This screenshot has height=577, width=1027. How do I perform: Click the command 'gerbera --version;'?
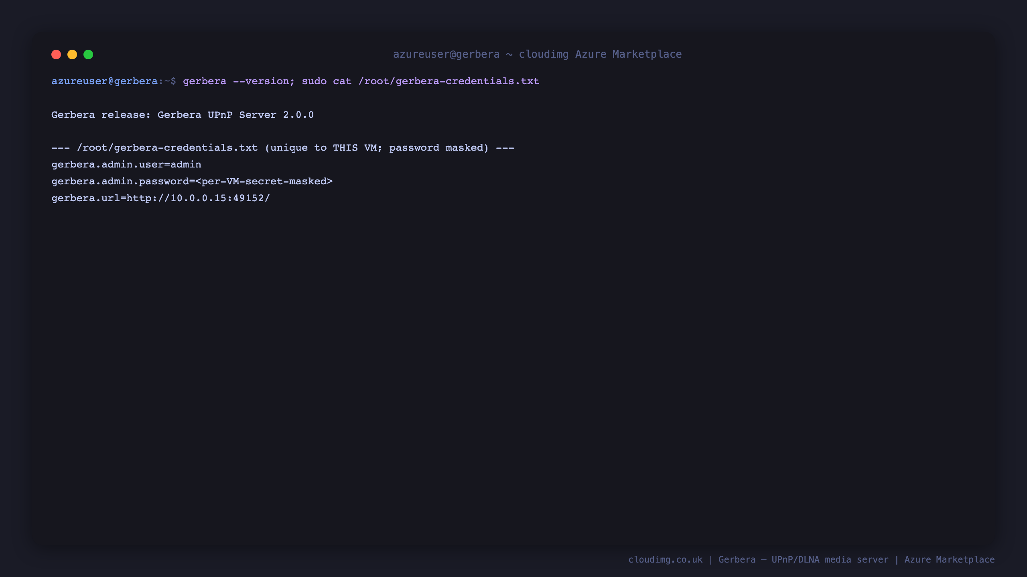[x=239, y=81]
